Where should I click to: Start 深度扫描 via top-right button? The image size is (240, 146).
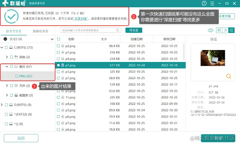click(x=227, y=16)
